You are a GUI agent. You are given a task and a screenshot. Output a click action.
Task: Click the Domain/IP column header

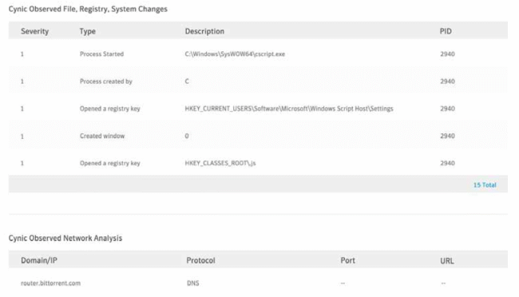(39, 260)
